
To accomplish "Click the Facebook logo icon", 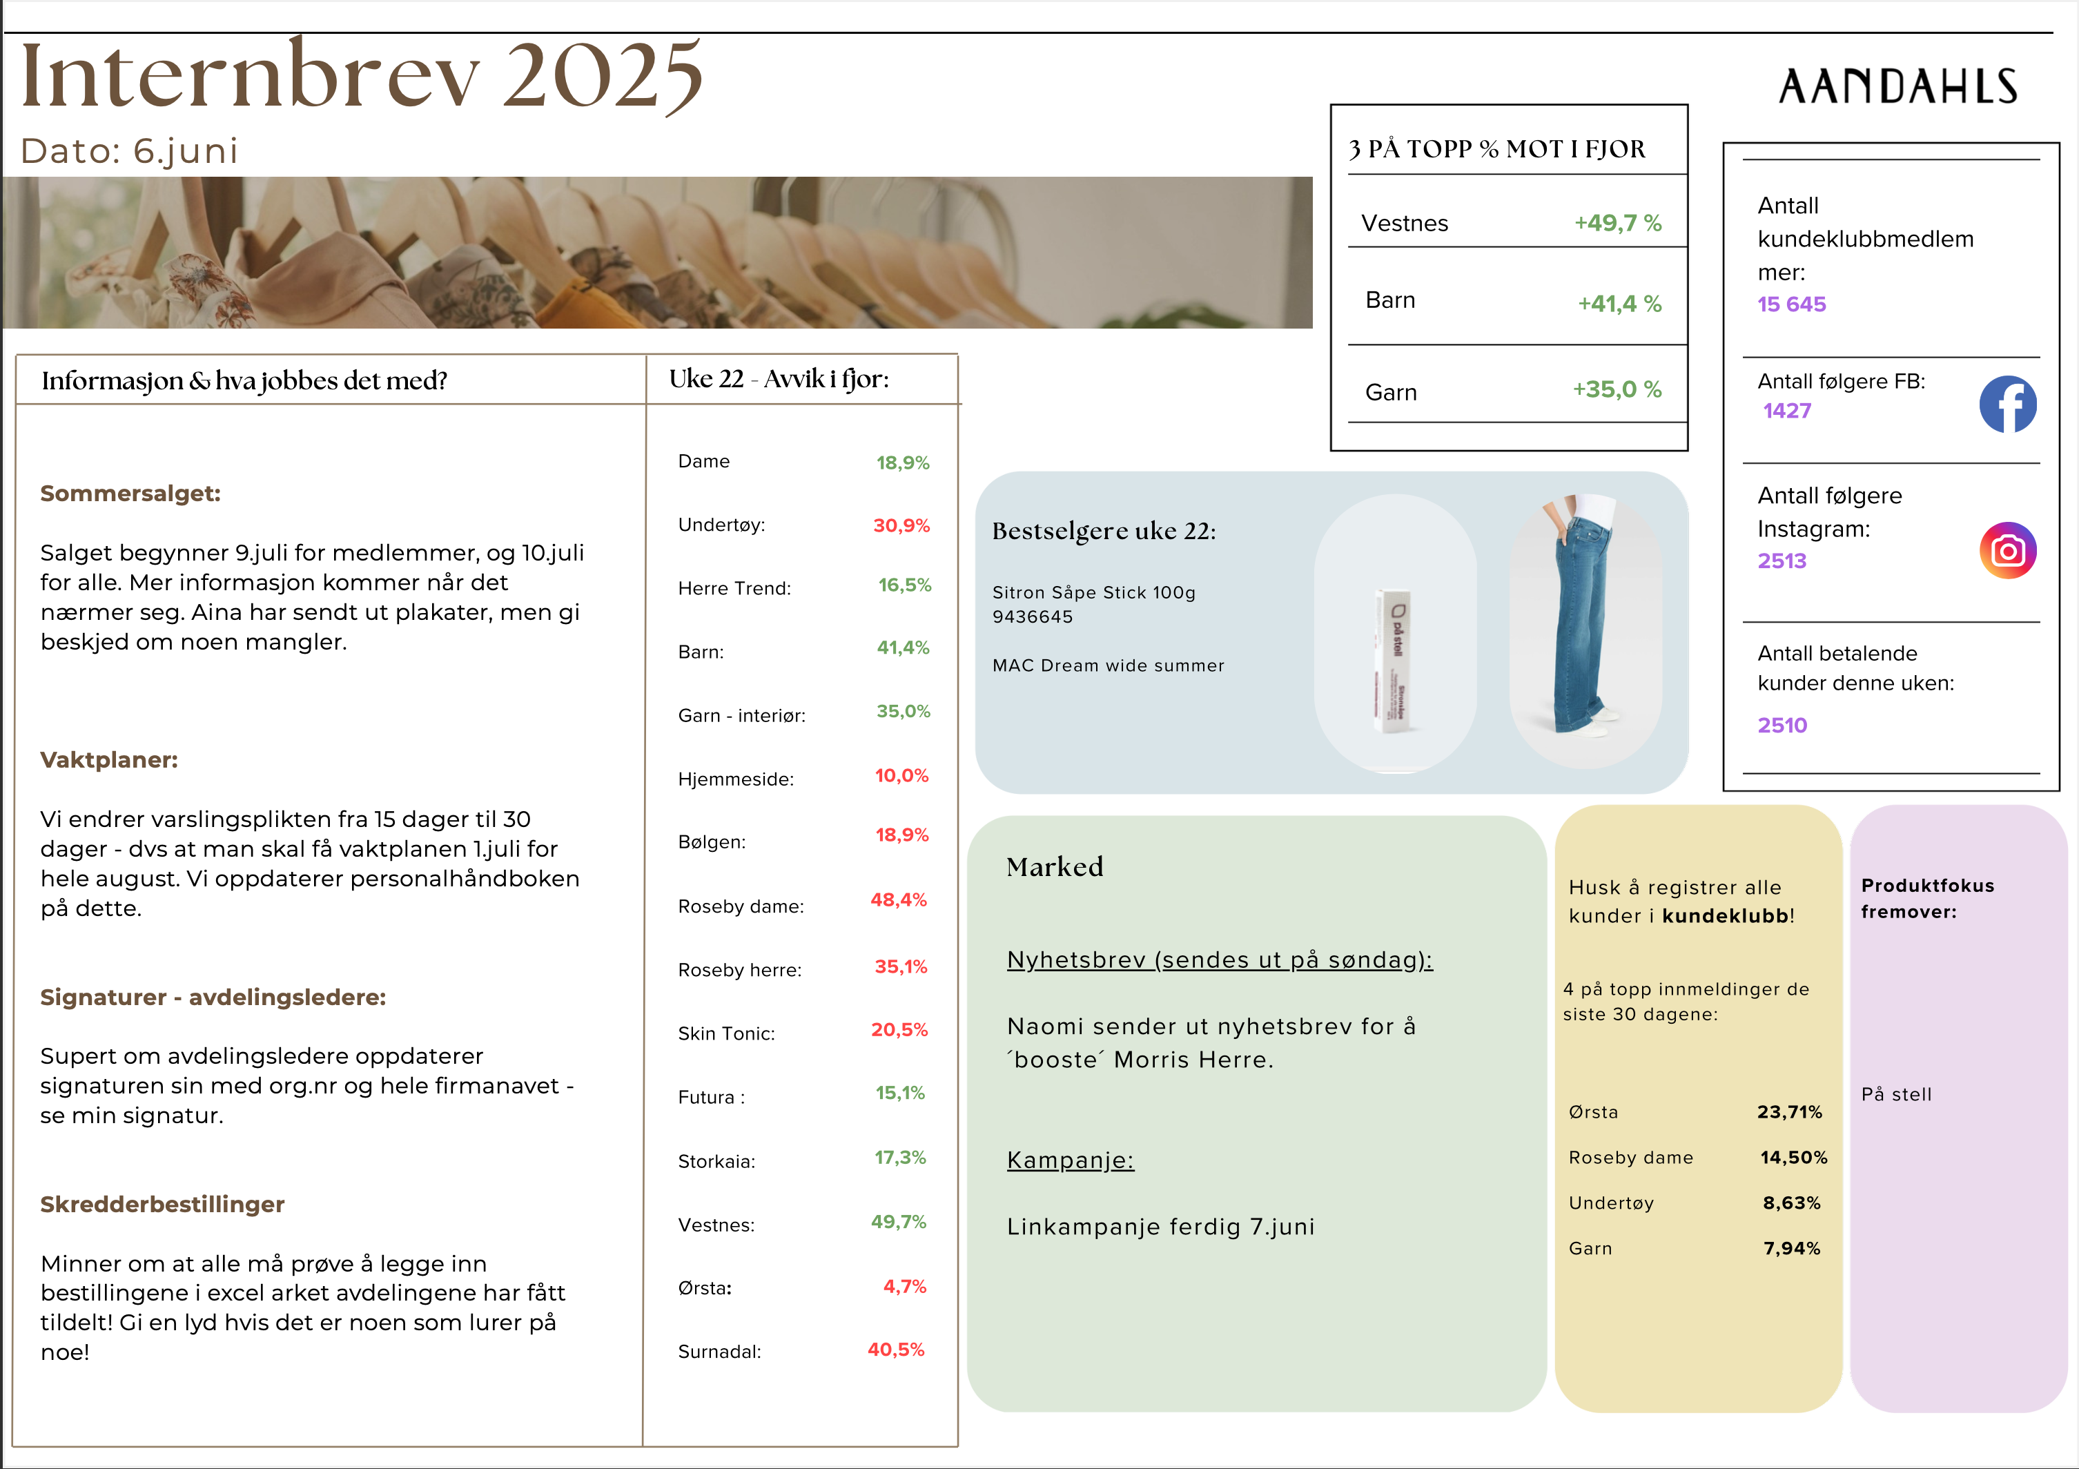I will pos(2007,405).
